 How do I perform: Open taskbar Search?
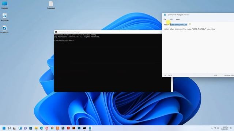pos(9,128)
